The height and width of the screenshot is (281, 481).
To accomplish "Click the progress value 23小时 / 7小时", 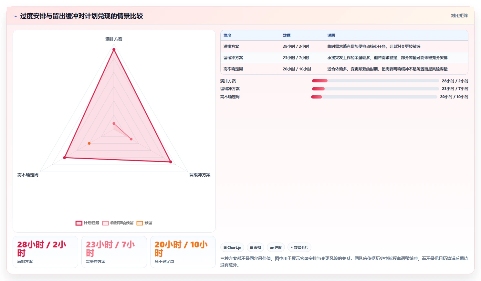I will (455, 89).
